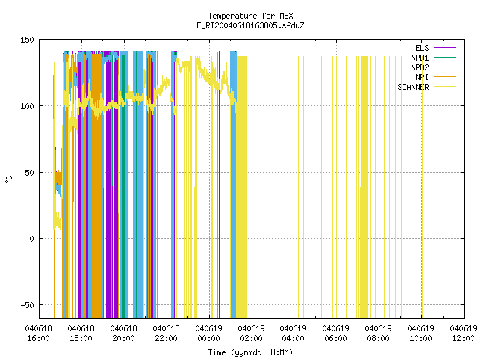Viewport: 478px width, 359px height.
Task: Click the "Time (yymmdd HH:MM)" axis label
Action: 250,352
